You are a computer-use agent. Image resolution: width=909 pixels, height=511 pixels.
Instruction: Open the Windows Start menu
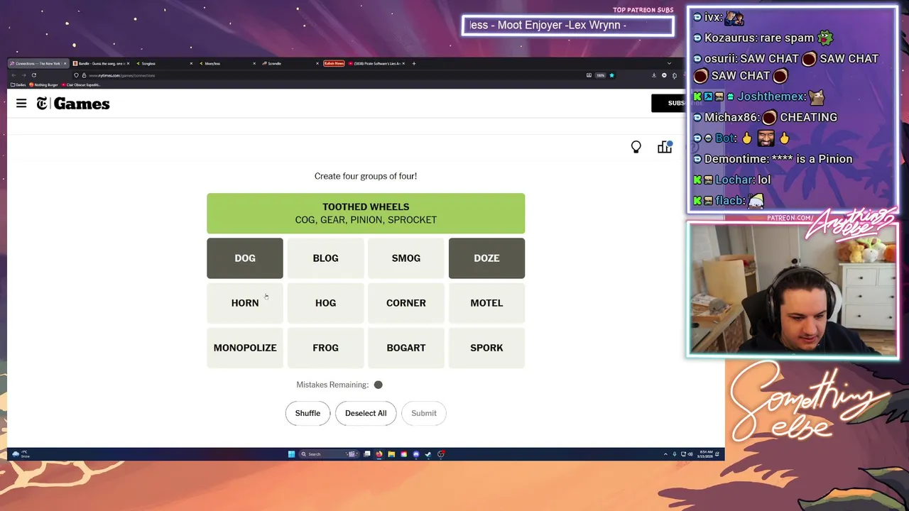click(x=291, y=454)
